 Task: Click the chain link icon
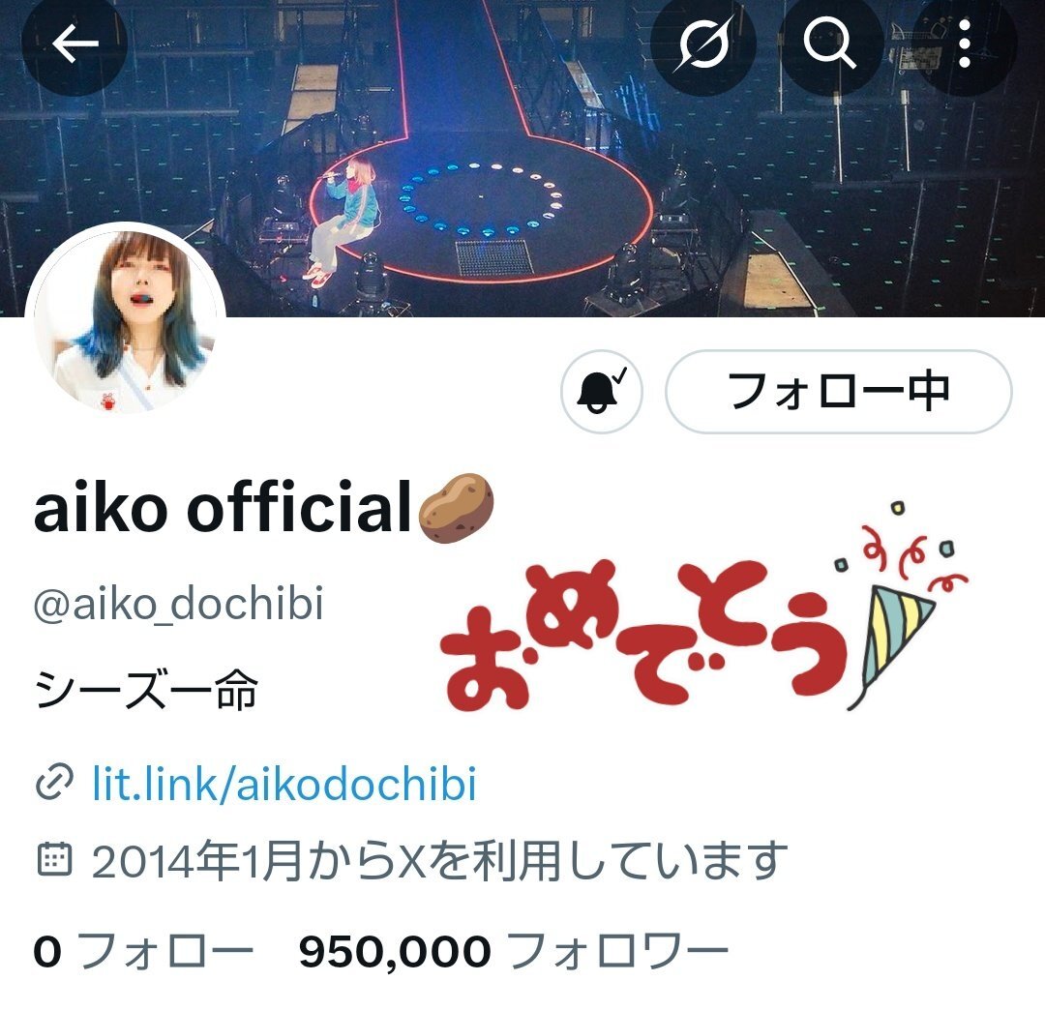point(53,783)
